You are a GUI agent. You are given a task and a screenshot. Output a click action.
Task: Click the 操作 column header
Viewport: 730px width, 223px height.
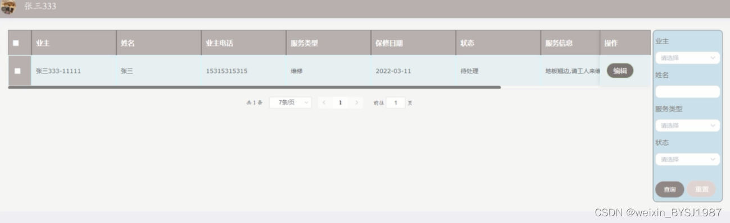pos(625,43)
